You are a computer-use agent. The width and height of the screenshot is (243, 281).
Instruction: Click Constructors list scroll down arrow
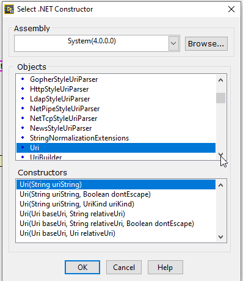pyautogui.click(x=220, y=237)
